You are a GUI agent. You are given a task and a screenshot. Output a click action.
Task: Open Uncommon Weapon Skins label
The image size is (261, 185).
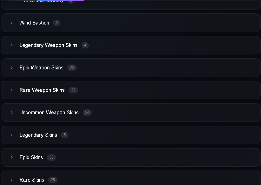49,112
